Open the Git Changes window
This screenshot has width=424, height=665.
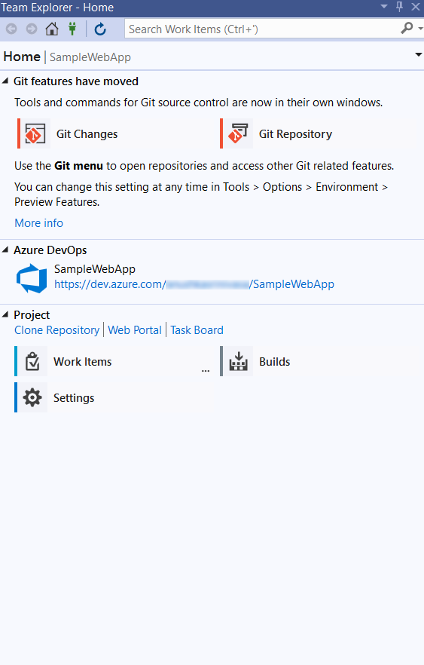68,133
